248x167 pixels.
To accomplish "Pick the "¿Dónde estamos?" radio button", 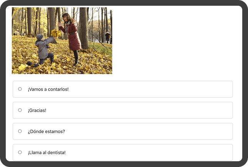I will point(20,131).
